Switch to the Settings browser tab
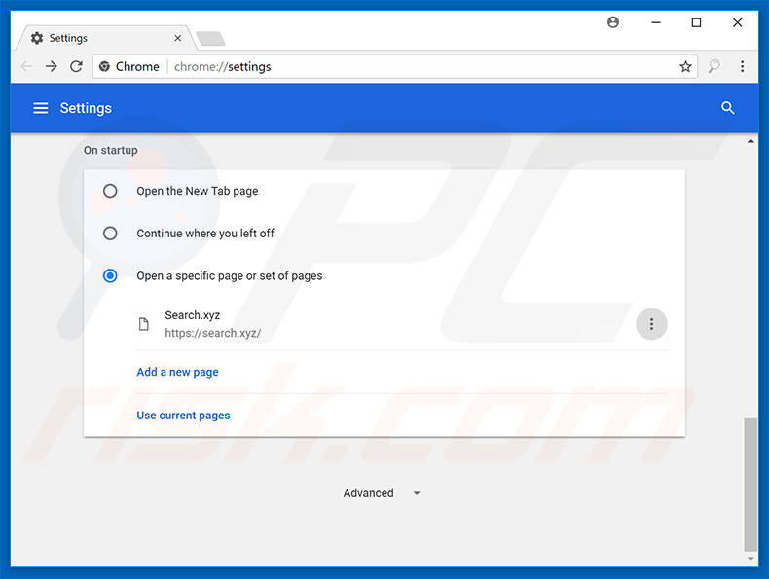This screenshot has width=769, height=579. pyautogui.click(x=105, y=38)
